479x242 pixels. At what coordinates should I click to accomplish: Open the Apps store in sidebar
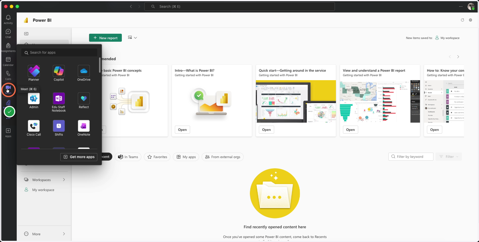[8, 133]
